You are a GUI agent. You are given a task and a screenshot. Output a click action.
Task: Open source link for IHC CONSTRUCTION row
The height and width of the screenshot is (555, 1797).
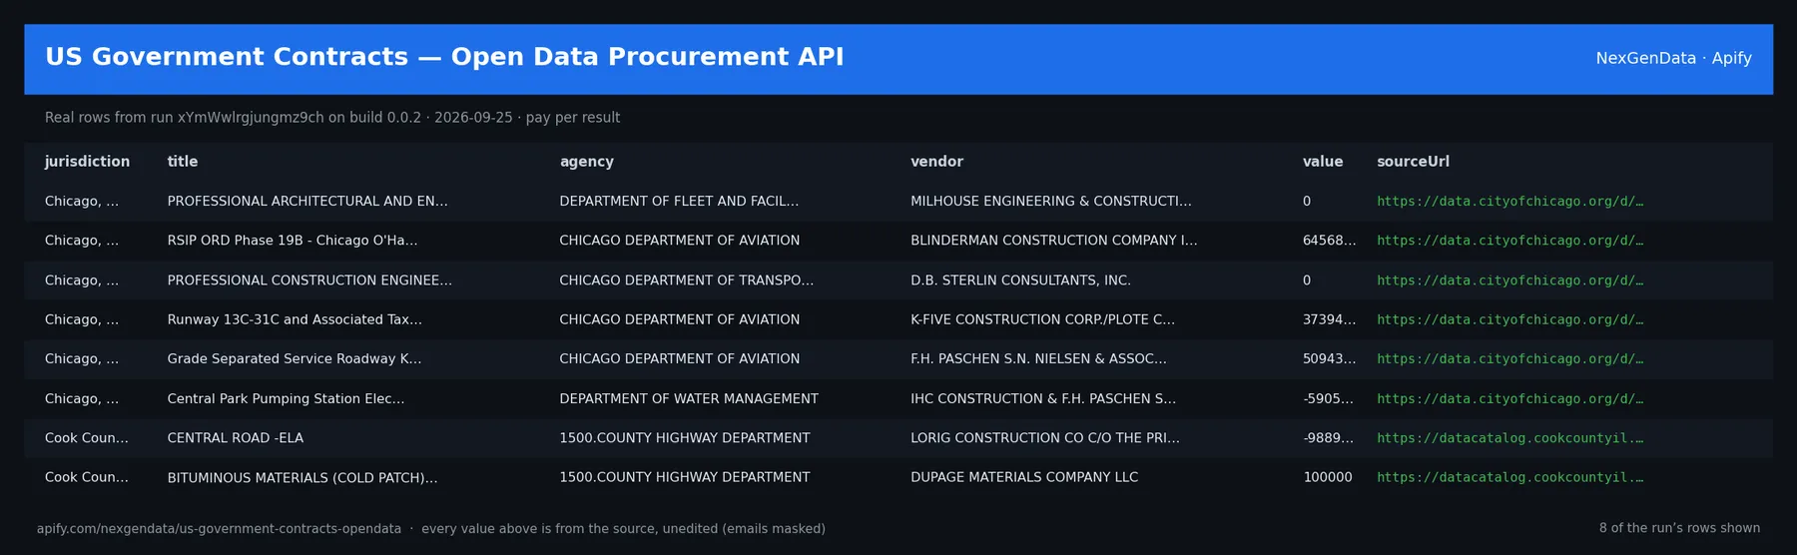[1509, 398]
